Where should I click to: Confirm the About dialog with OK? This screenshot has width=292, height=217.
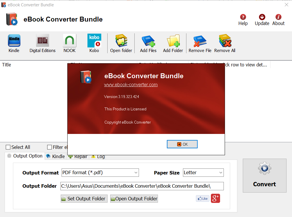182,144
